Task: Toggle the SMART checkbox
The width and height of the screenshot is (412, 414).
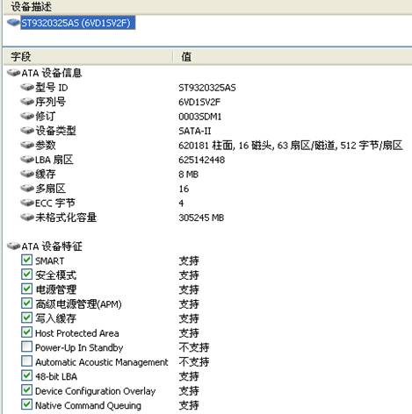Action: (26, 260)
